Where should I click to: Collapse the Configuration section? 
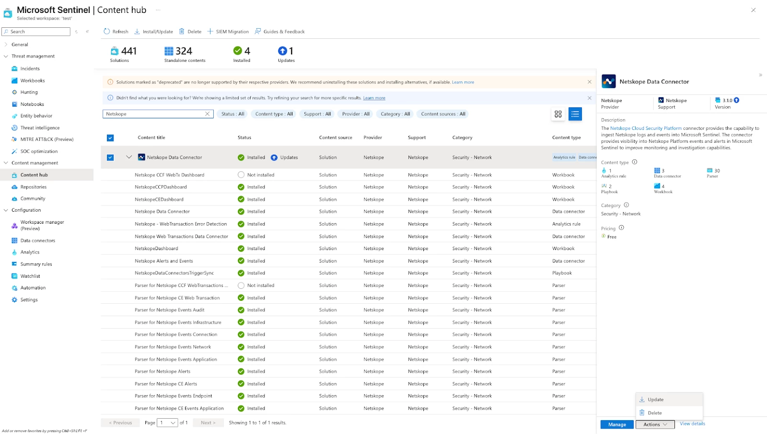coord(6,210)
